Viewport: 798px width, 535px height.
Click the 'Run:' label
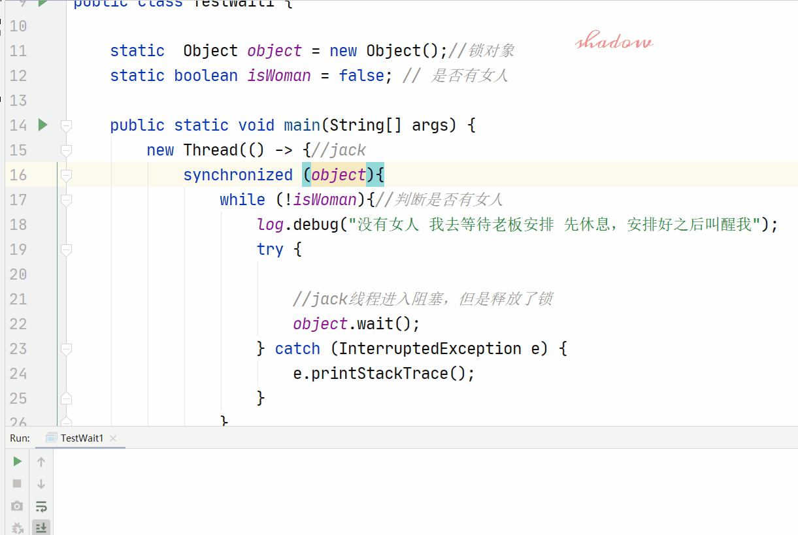(x=20, y=438)
